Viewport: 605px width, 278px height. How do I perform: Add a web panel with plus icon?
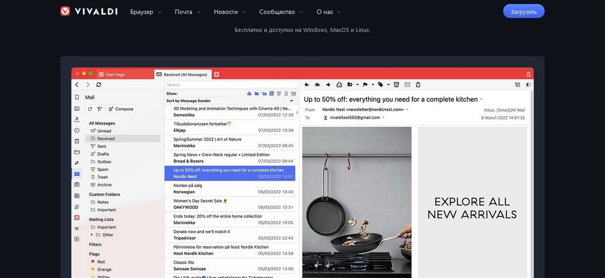point(77,239)
